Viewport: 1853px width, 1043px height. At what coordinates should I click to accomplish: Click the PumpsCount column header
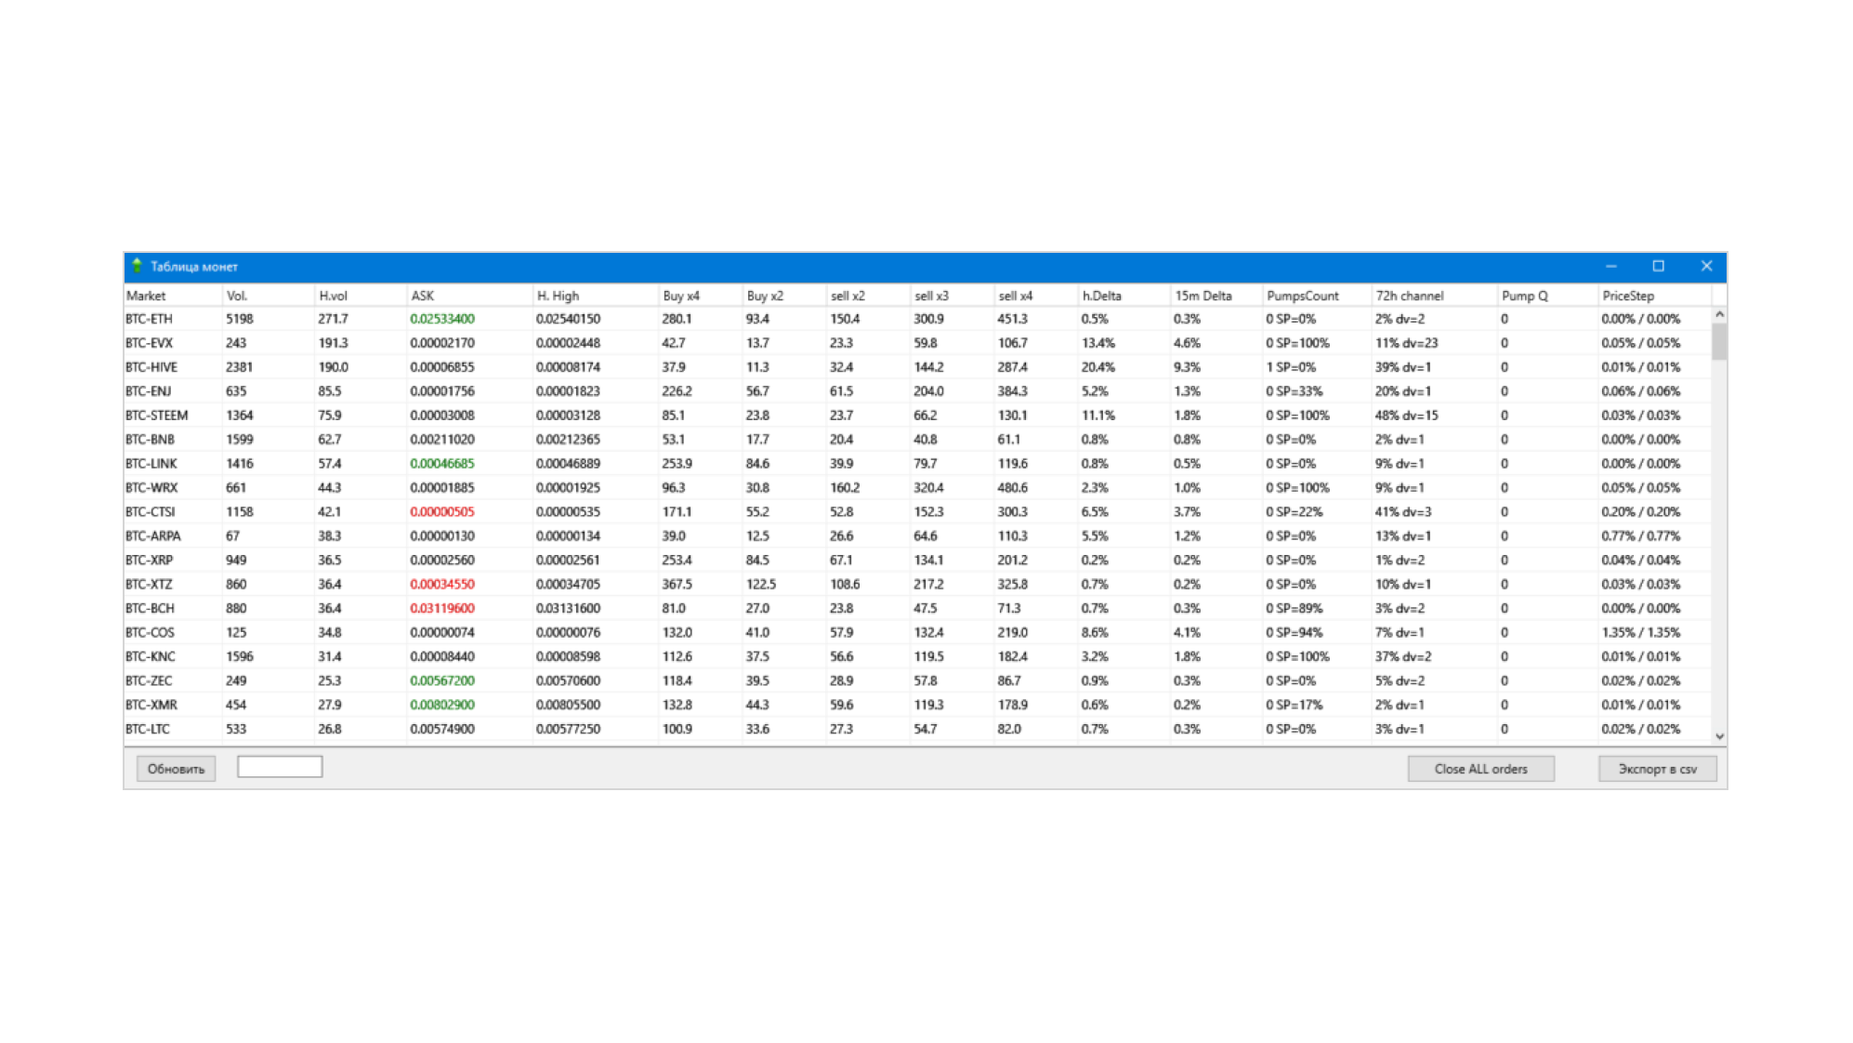pos(1302,296)
